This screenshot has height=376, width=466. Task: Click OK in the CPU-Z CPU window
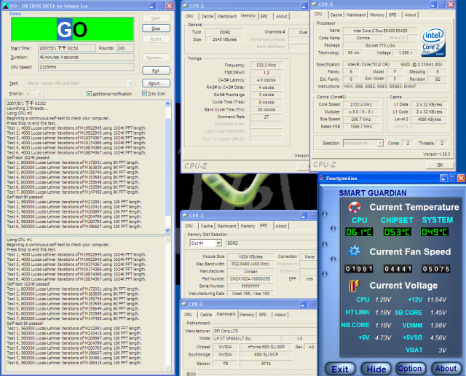coord(440,165)
